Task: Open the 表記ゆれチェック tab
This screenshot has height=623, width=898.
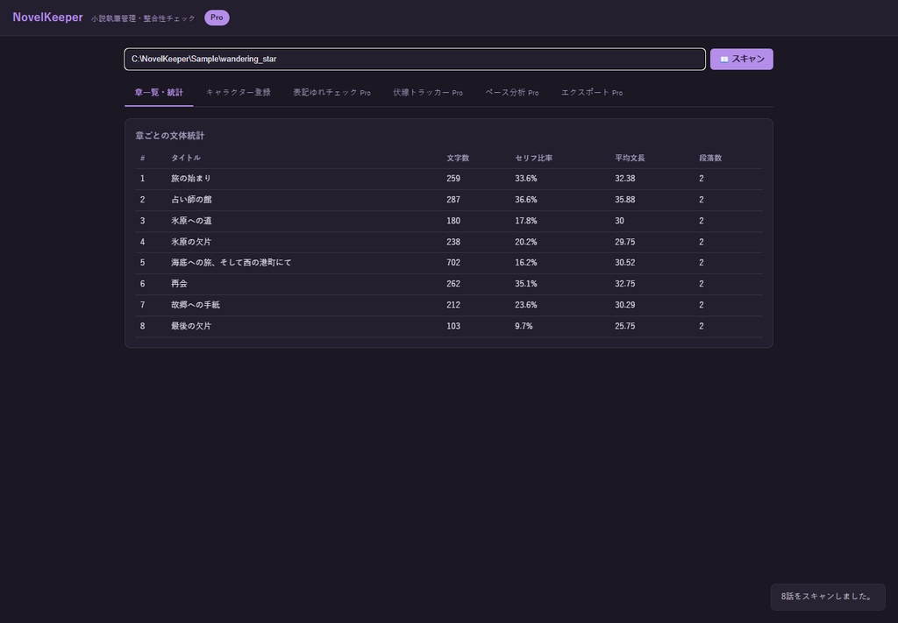Action: pos(331,92)
